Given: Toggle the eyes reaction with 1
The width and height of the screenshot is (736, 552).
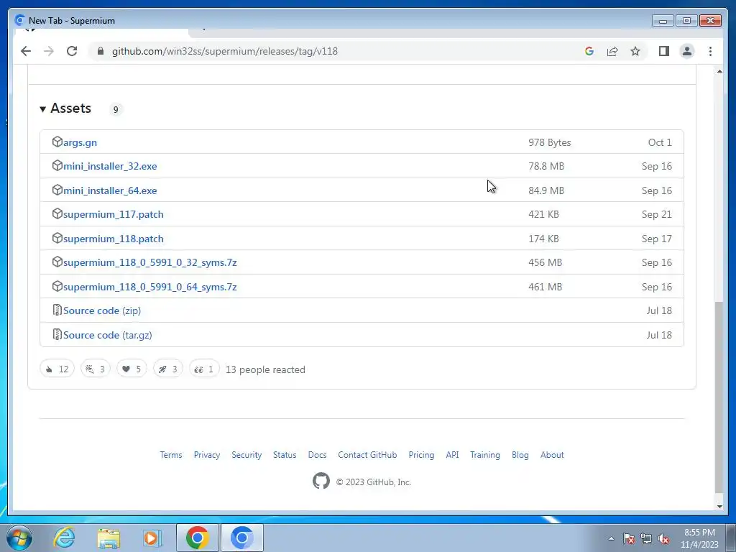Looking at the screenshot, I should [x=204, y=369].
